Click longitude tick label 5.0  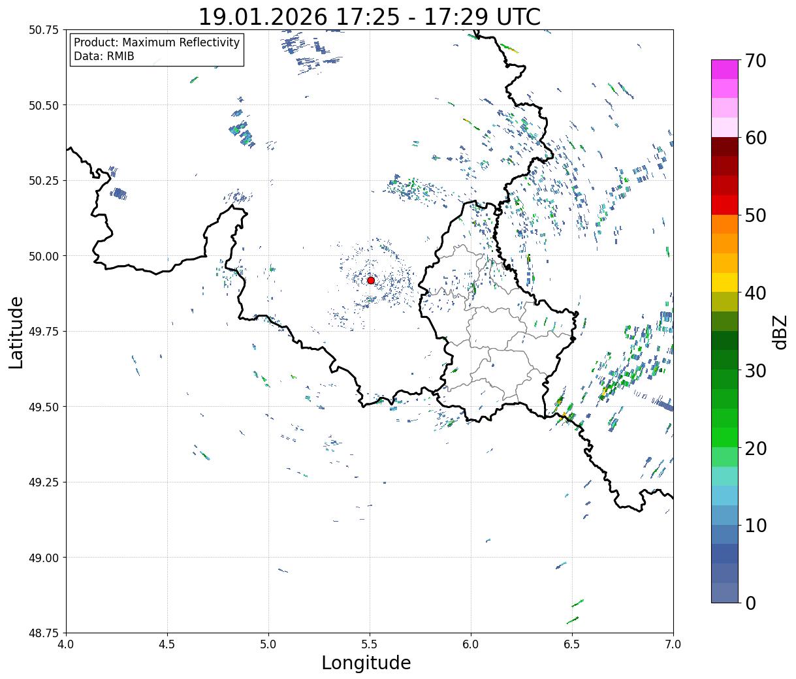268,644
